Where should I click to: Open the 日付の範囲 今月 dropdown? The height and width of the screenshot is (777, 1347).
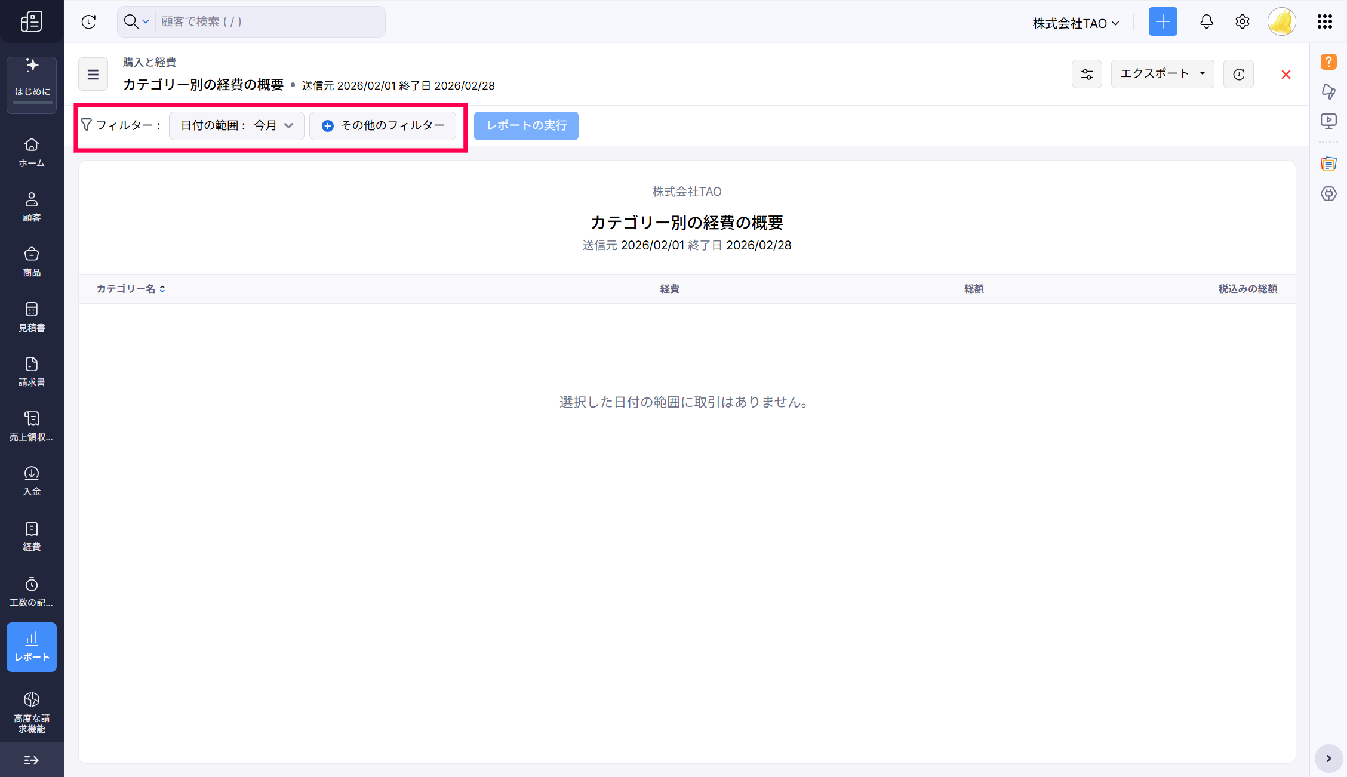(x=236, y=125)
